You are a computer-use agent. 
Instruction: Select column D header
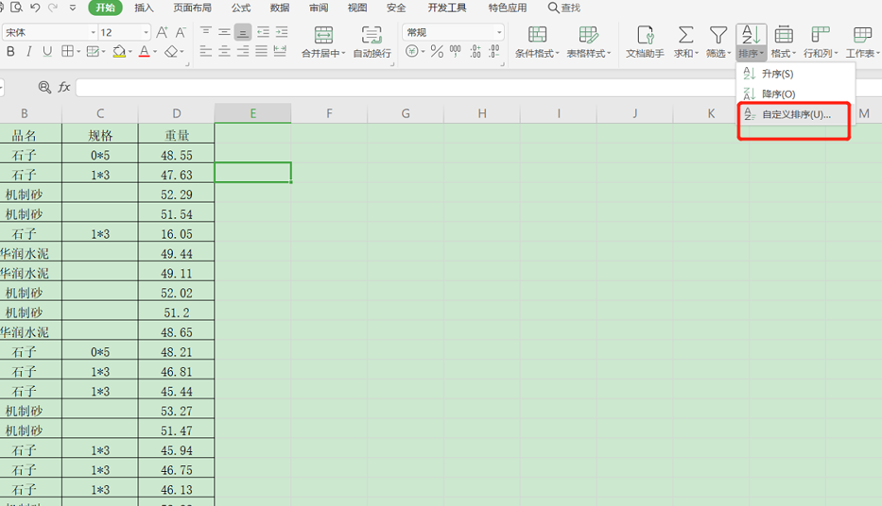tap(176, 113)
